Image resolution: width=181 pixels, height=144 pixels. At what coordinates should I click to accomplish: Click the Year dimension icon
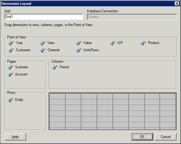click(11, 43)
